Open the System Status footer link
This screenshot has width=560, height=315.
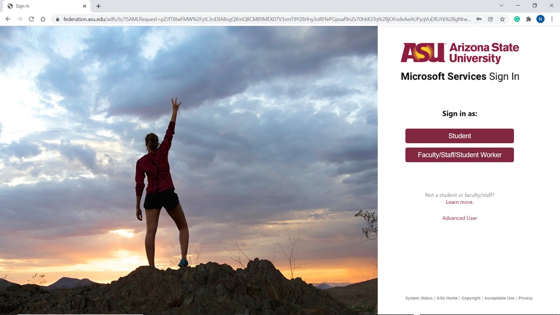click(x=419, y=298)
